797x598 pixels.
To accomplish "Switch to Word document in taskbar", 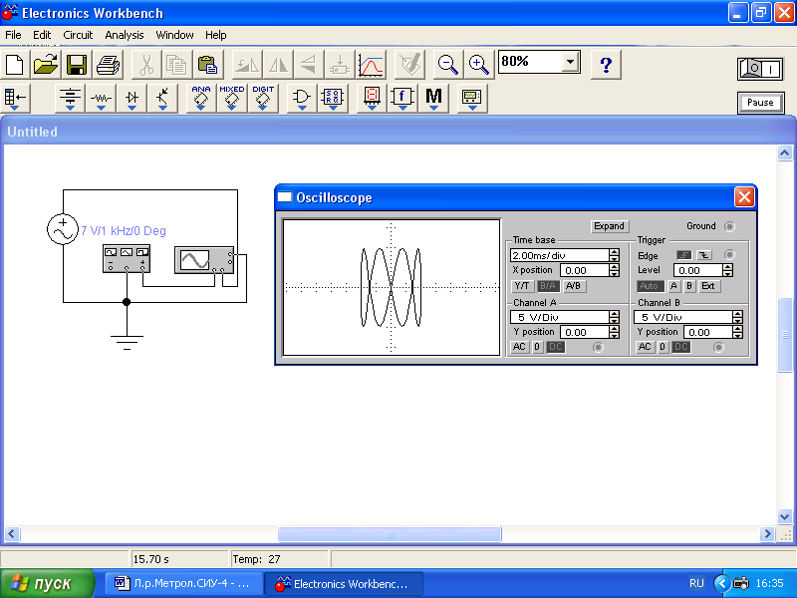I will [183, 583].
